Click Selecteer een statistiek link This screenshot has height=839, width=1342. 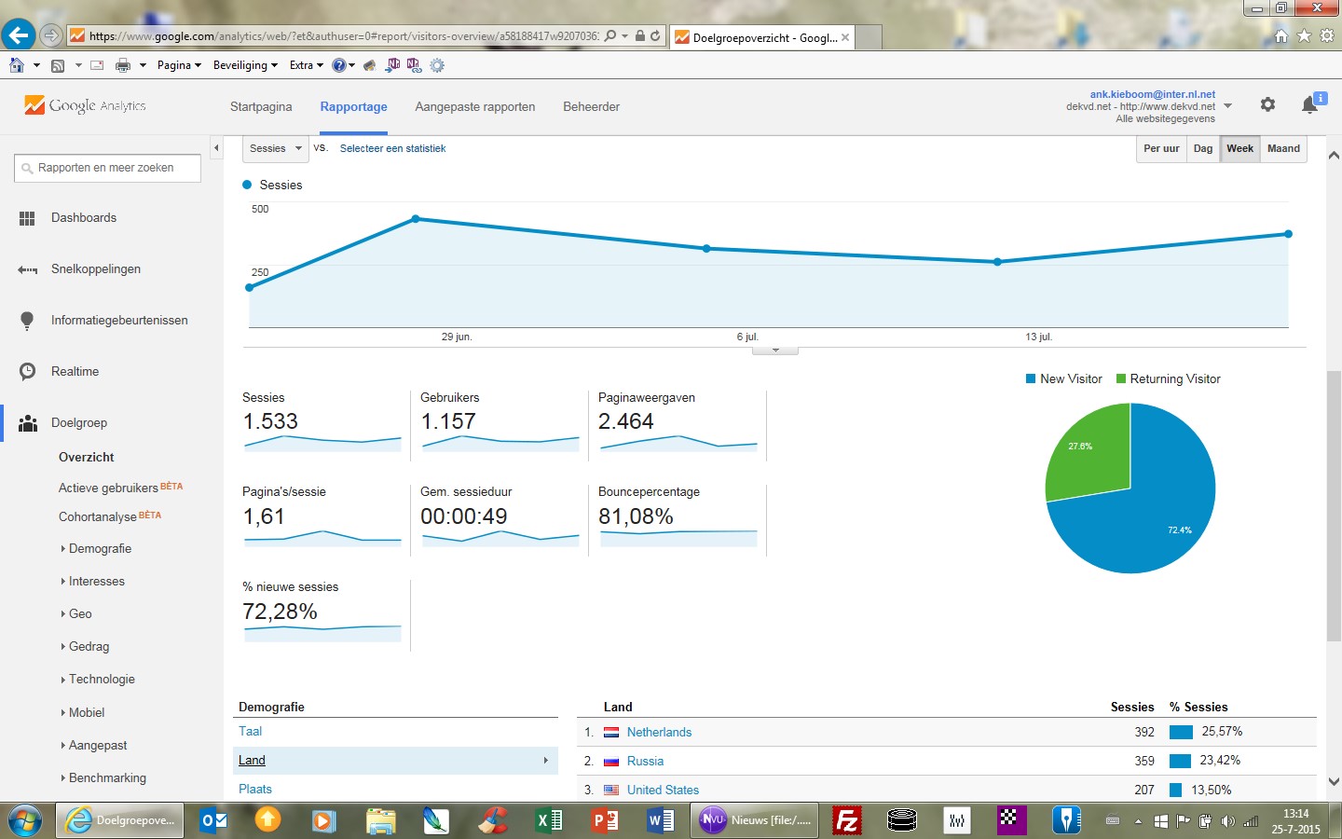(x=392, y=149)
